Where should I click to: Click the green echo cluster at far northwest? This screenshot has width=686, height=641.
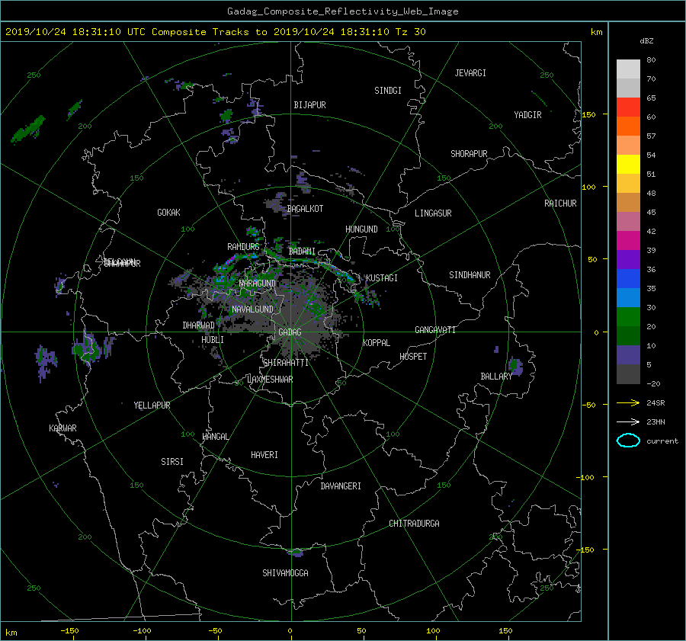[x=28, y=129]
